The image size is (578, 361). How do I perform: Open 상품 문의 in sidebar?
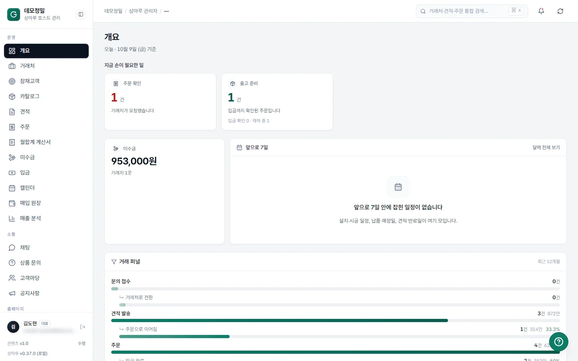46,263
